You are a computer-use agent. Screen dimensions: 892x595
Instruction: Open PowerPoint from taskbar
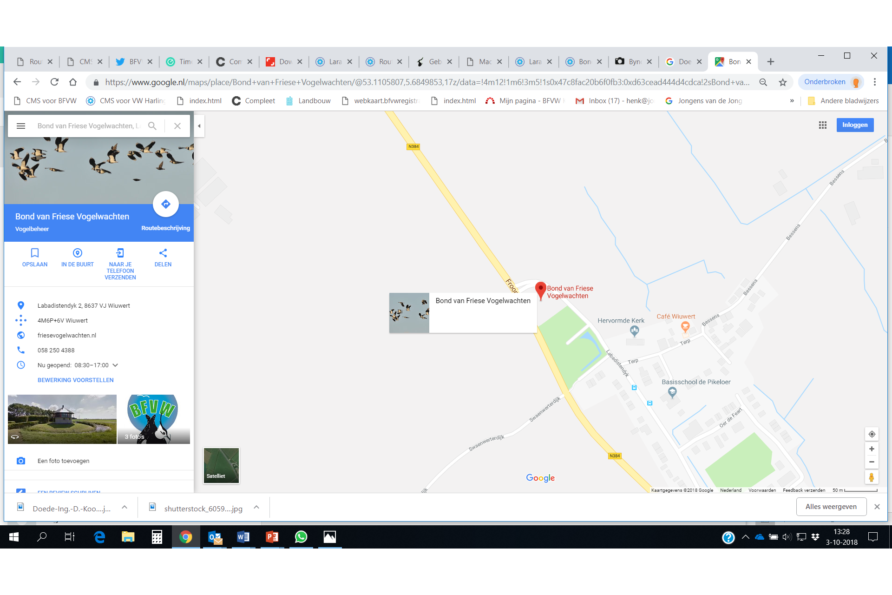tap(272, 537)
